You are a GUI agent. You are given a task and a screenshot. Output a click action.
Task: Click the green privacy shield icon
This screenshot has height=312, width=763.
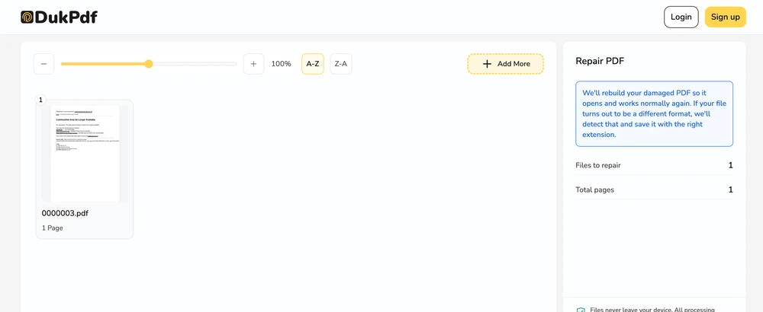tap(580, 309)
